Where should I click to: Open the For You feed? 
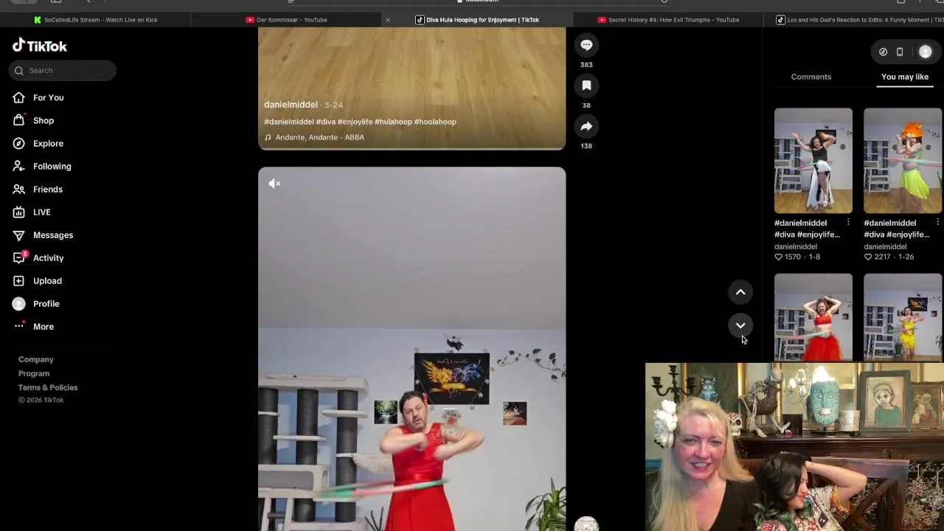(x=48, y=97)
